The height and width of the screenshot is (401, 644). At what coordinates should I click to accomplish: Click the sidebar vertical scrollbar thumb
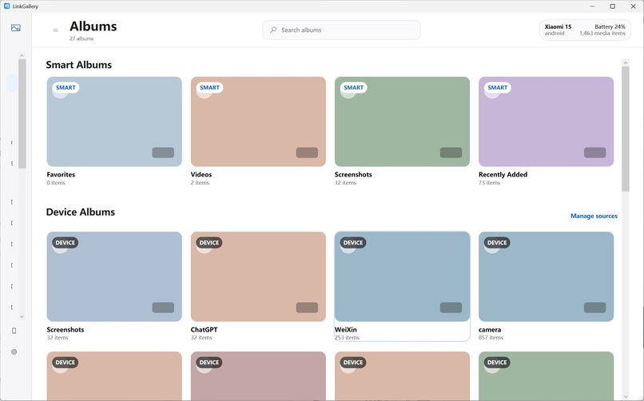(x=22, y=113)
